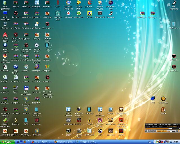The width and height of the screenshot is (180, 144).
Task: Open the eMule desktop icon
Action: pyautogui.click(x=163, y=109)
